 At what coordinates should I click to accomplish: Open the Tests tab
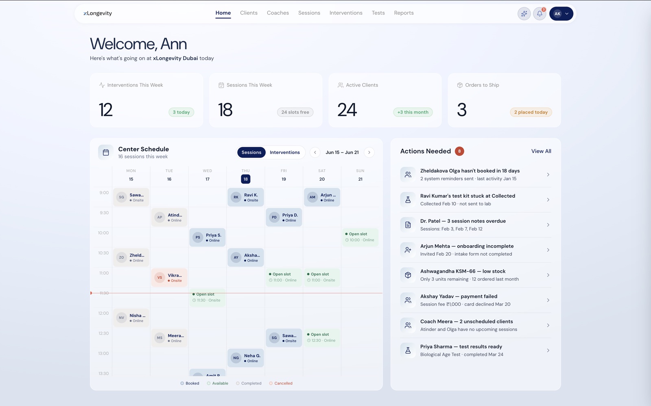coord(378,13)
